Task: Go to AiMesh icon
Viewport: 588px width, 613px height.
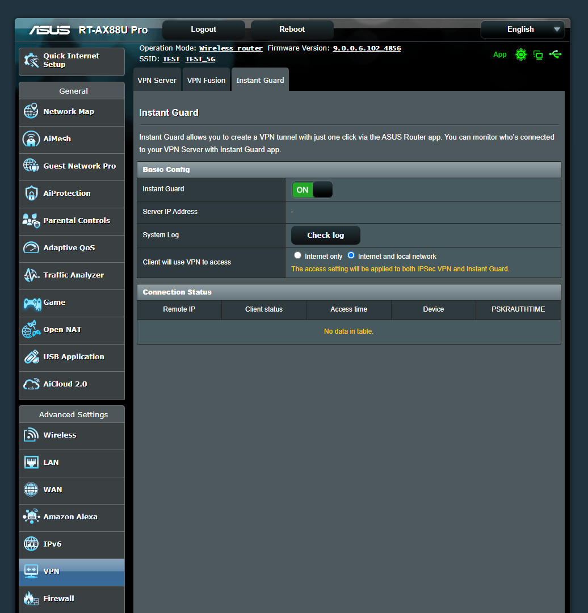Action: pyautogui.click(x=31, y=139)
